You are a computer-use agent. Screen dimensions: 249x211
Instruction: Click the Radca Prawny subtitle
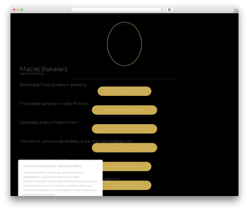tap(32, 74)
